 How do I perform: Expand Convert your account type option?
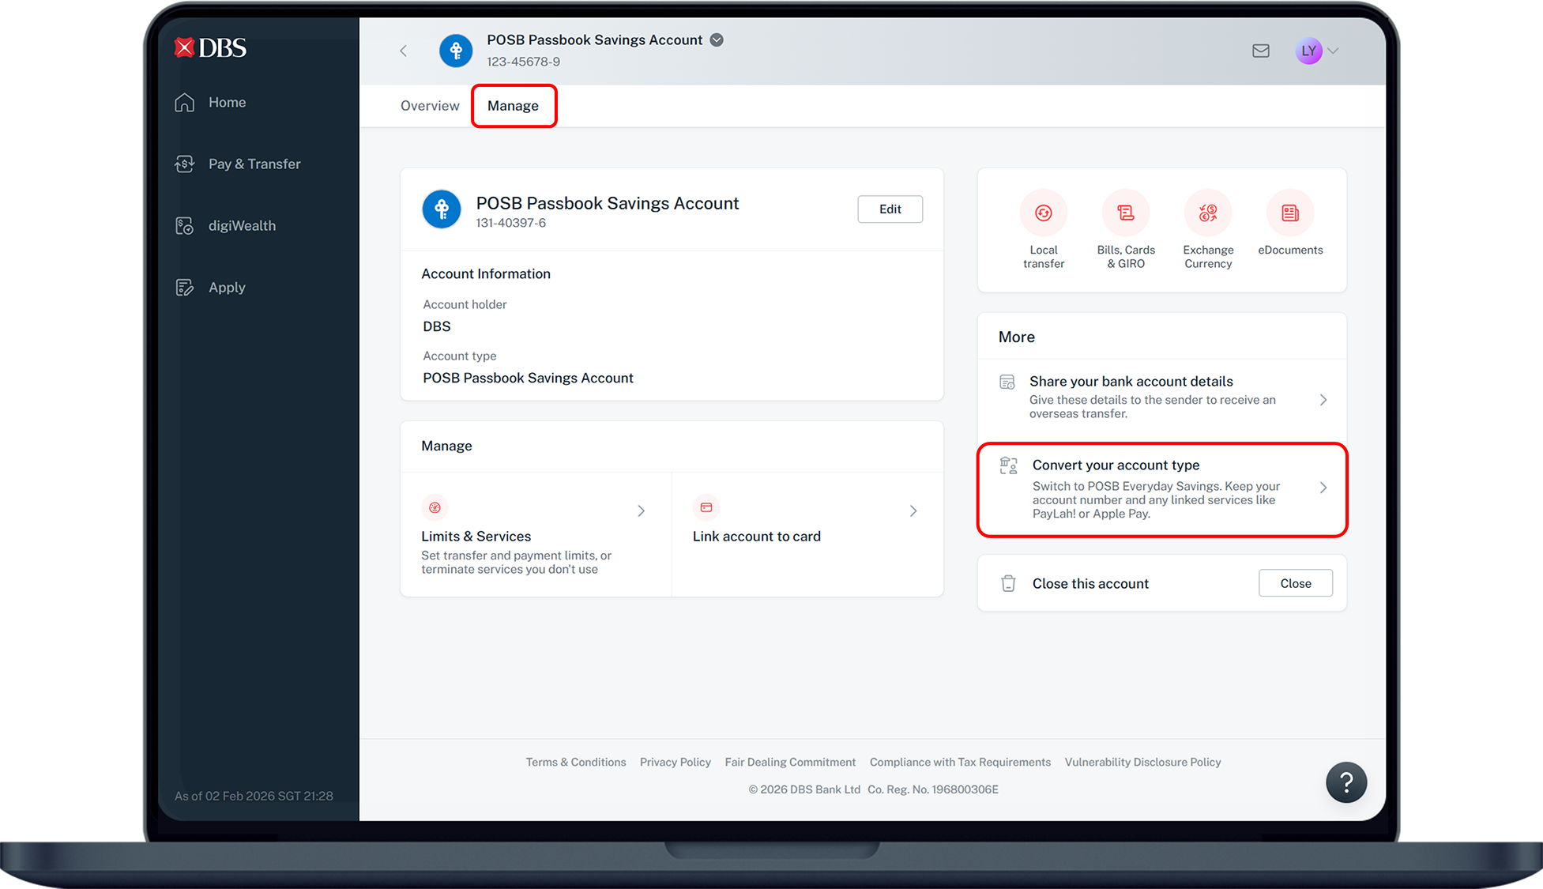1323,488
